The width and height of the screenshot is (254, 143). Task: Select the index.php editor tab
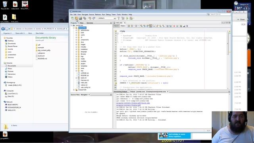pos(119,23)
